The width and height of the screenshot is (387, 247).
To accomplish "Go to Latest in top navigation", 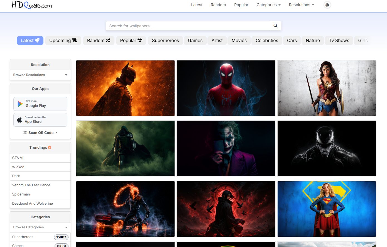I will click(197, 5).
